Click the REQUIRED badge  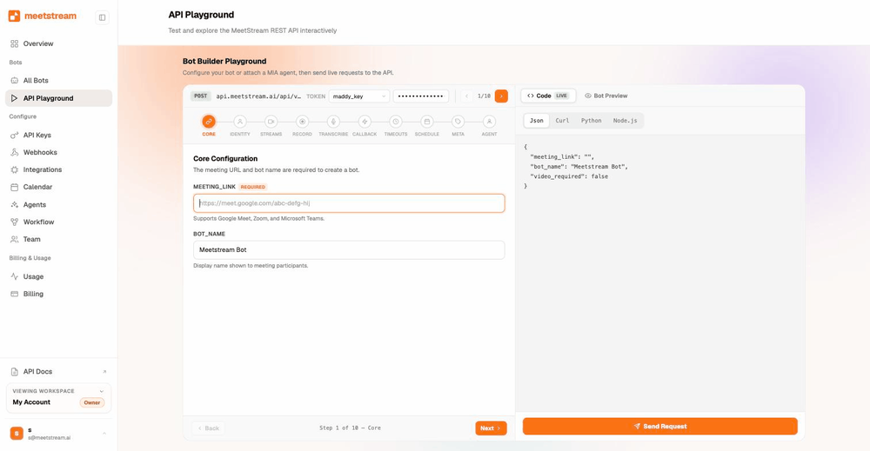coord(253,188)
